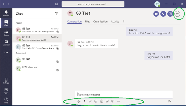Screen dimensions: 186x106
Task: Switch to the Files tab
Action: point(87,21)
